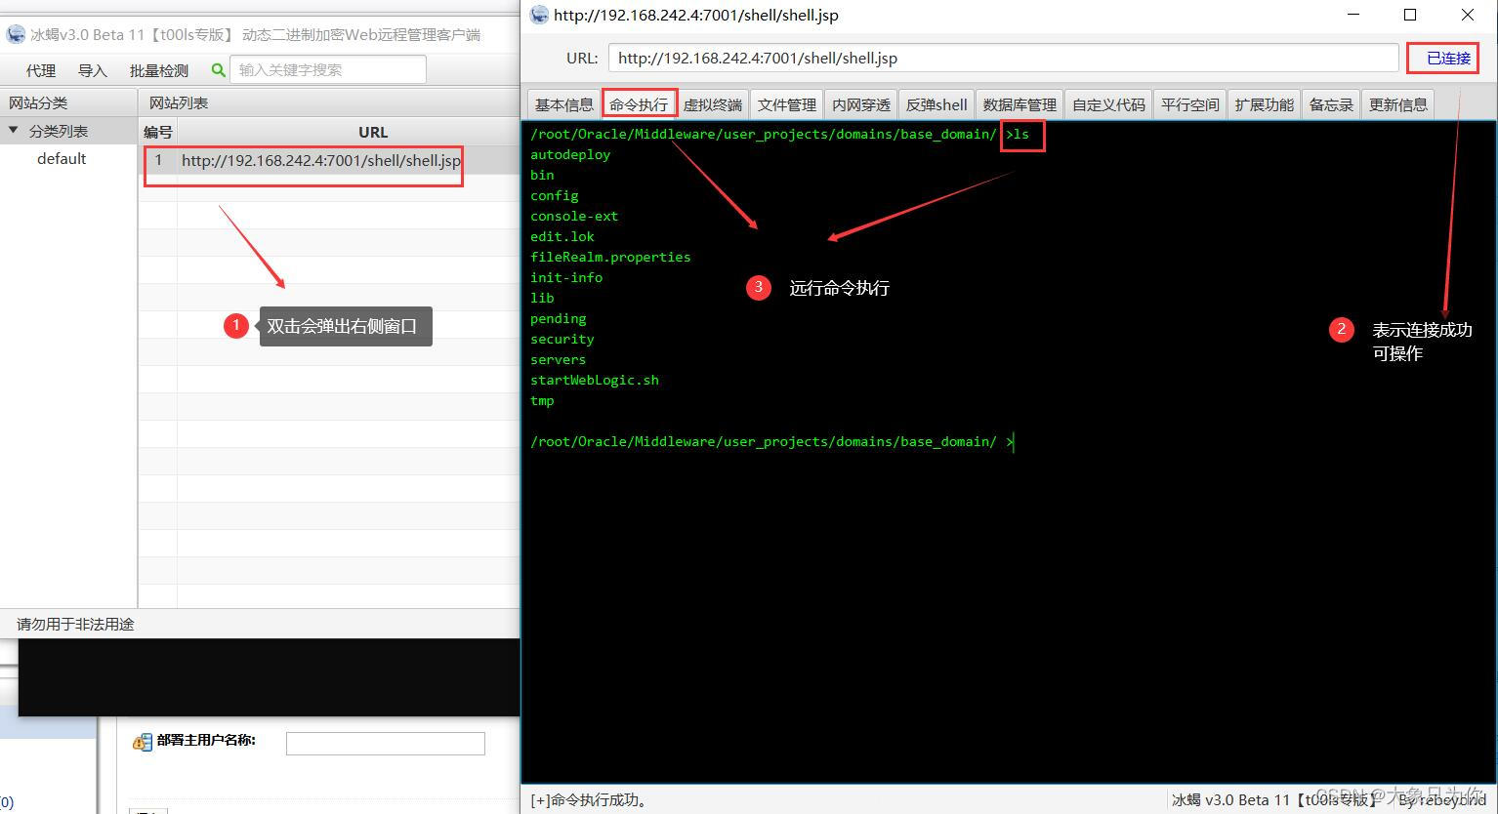Screen dimensions: 1498x814
Task: Switch to the 自定义代码 tab
Action: pos(1108,104)
